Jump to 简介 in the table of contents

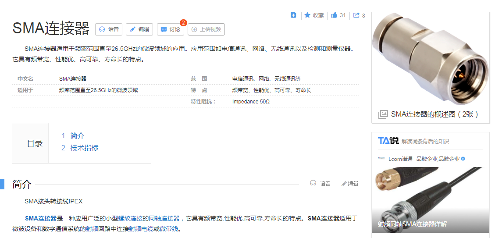click(77, 136)
